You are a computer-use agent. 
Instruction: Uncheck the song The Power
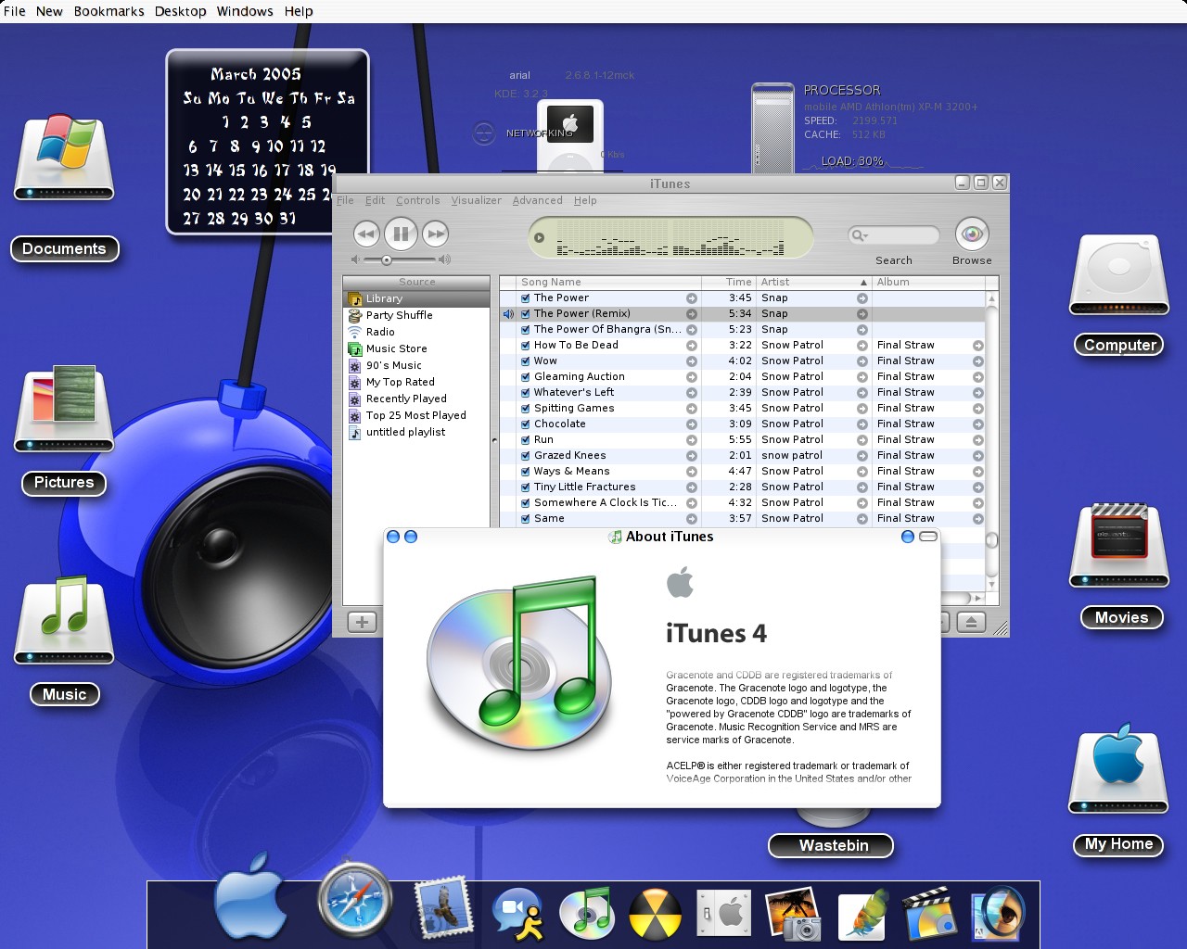[525, 298]
